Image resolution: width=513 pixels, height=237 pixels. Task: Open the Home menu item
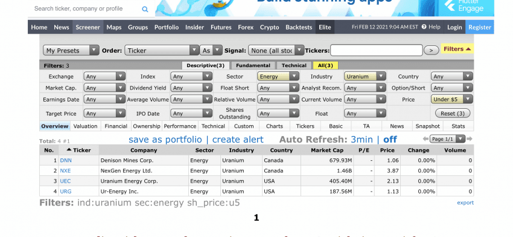coord(39,27)
